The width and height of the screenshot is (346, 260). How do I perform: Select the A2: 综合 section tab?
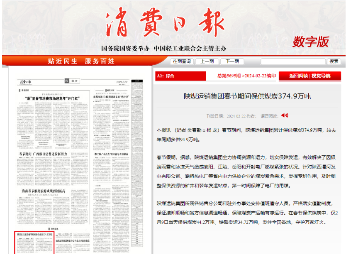(180, 76)
